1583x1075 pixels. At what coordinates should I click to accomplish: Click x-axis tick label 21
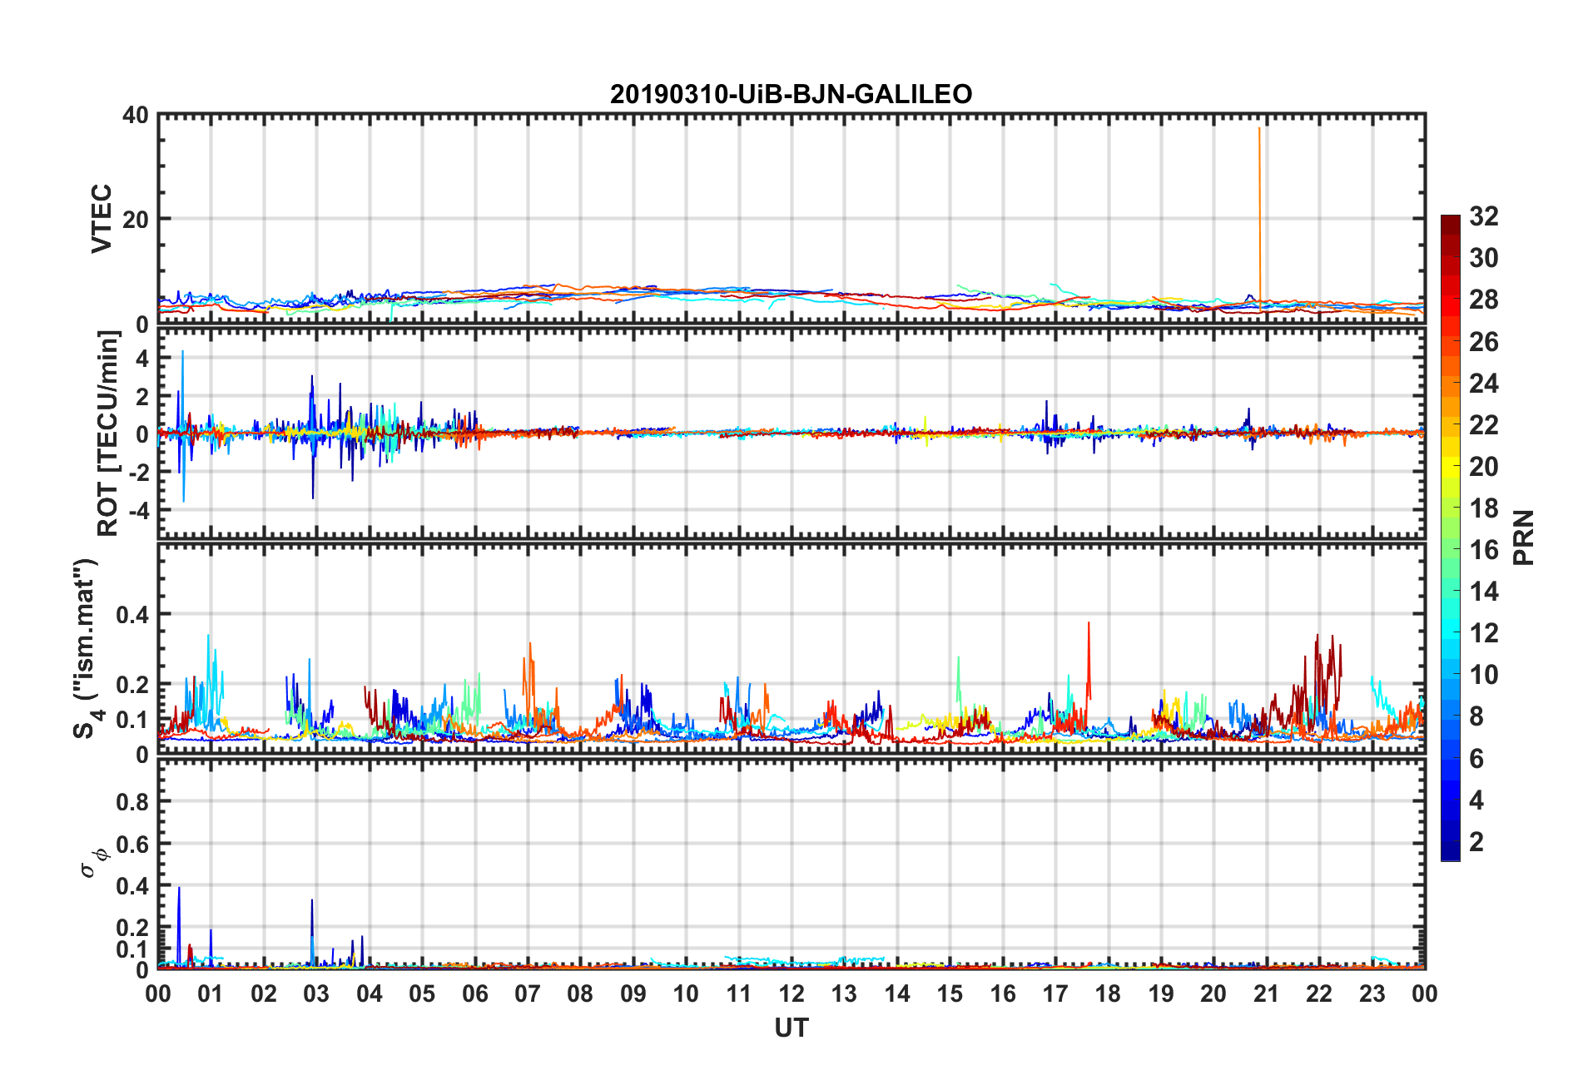pyautogui.click(x=1266, y=993)
